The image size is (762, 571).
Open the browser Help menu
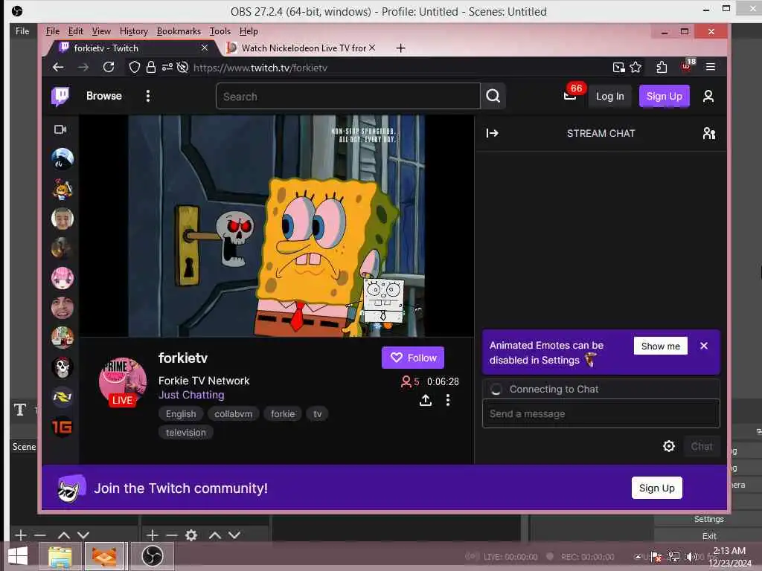click(x=249, y=31)
